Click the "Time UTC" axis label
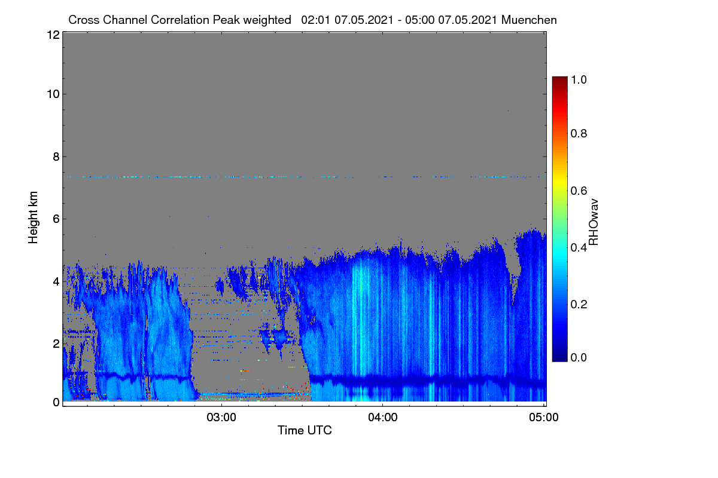 click(305, 430)
